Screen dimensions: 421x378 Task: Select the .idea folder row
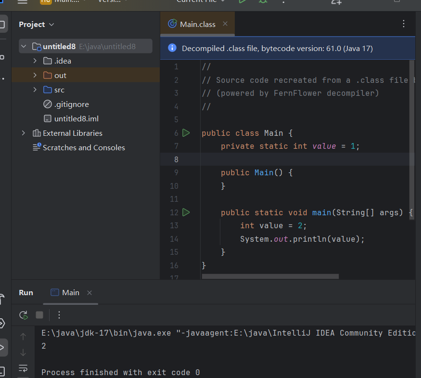pyautogui.click(x=86, y=61)
